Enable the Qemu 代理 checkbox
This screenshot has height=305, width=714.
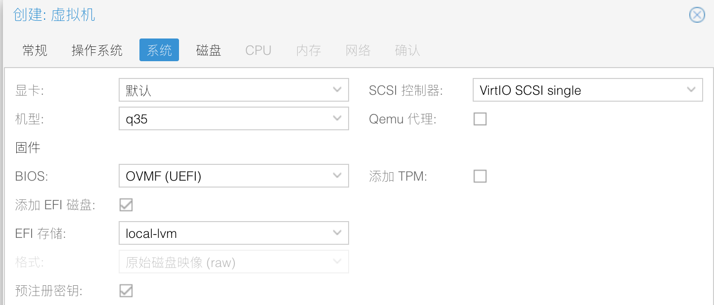[480, 119]
